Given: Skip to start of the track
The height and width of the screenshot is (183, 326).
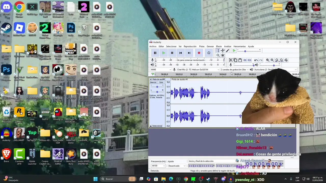Looking at the screenshot, I should 181,53.
